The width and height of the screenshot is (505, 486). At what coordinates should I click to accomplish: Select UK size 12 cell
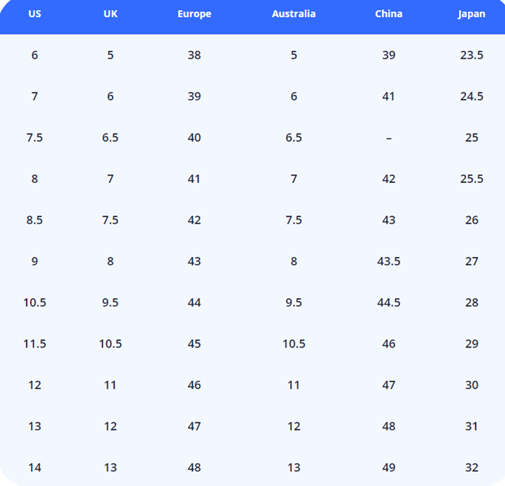tap(110, 427)
